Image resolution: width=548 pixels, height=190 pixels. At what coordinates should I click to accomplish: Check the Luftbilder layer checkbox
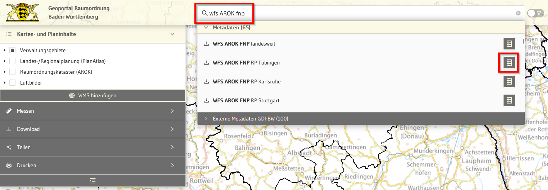(x=12, y=83)
